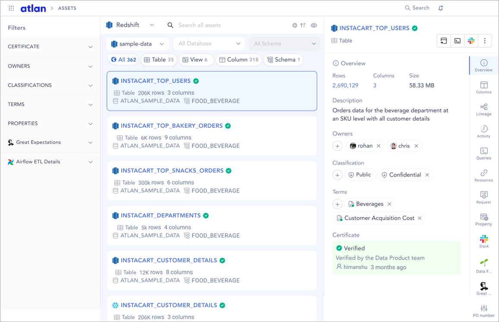The height and width of the screenshot is (322, 499).
Task: Click the ASSETS breadcrumb
Action: [x=67, y=8]
